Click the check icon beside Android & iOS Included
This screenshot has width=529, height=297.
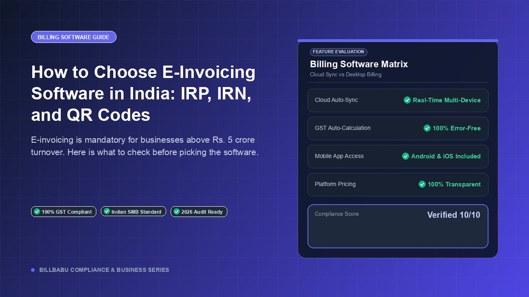(x=405, y=156)
